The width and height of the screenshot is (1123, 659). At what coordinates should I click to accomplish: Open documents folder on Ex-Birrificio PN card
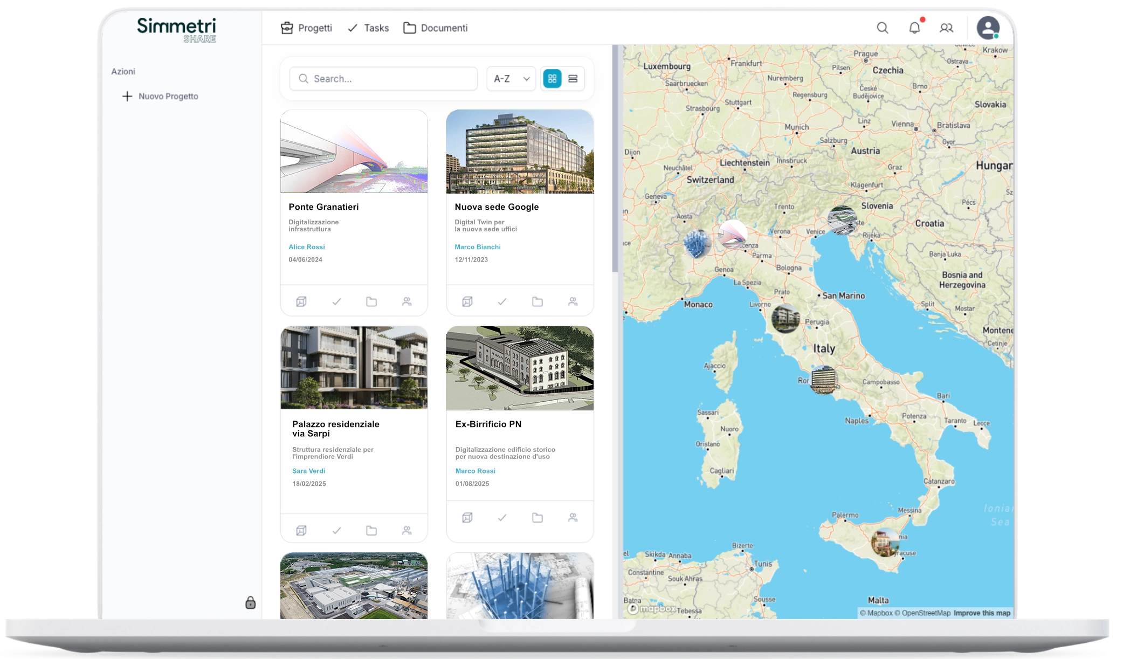point(538,518)
